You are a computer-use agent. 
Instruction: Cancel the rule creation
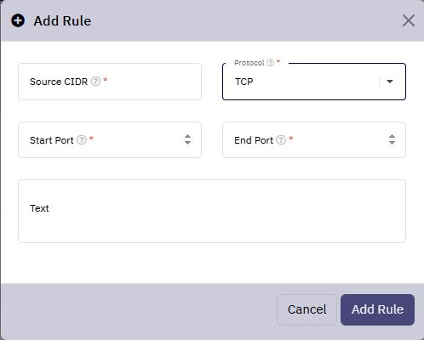tap(307, 309)
